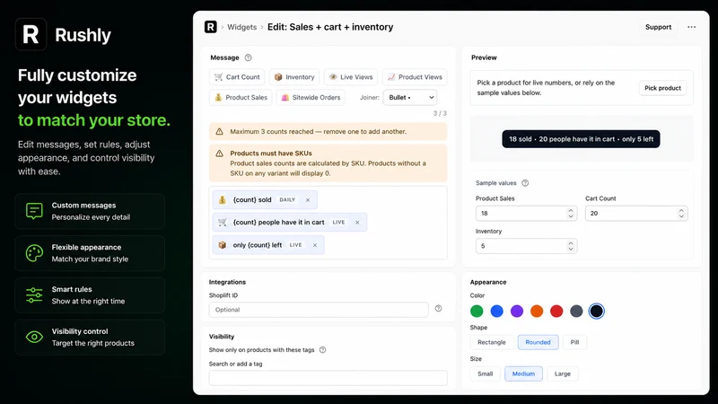Click the Rushly R logo in breadcrumb
The height and width of the screenshot is (404, 718).
click(x=211, y=27)
